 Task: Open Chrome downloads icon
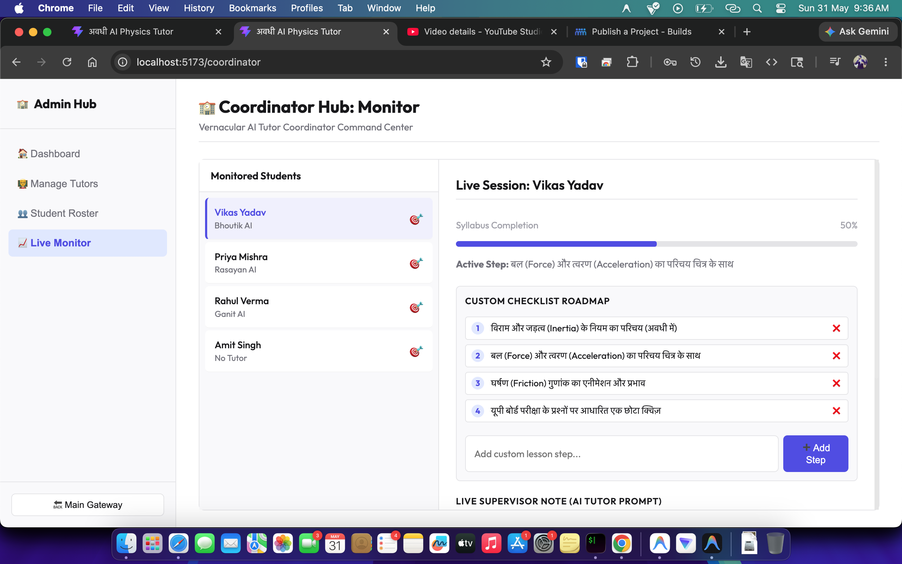pos(721,62)
